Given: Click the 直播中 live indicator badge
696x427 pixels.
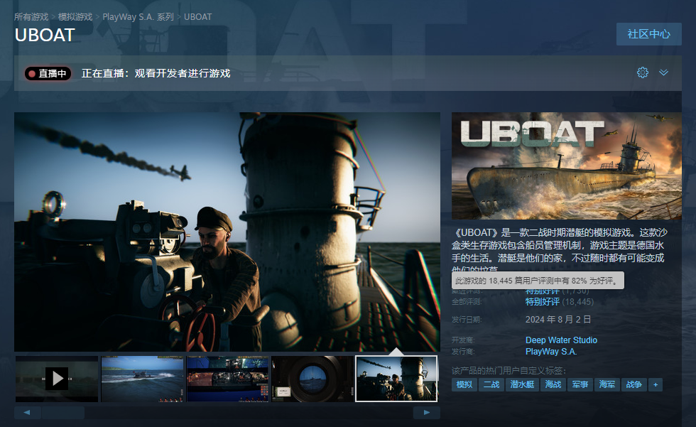Looking at the screenshot, I should pyautogui.click(x=48, y=73).
